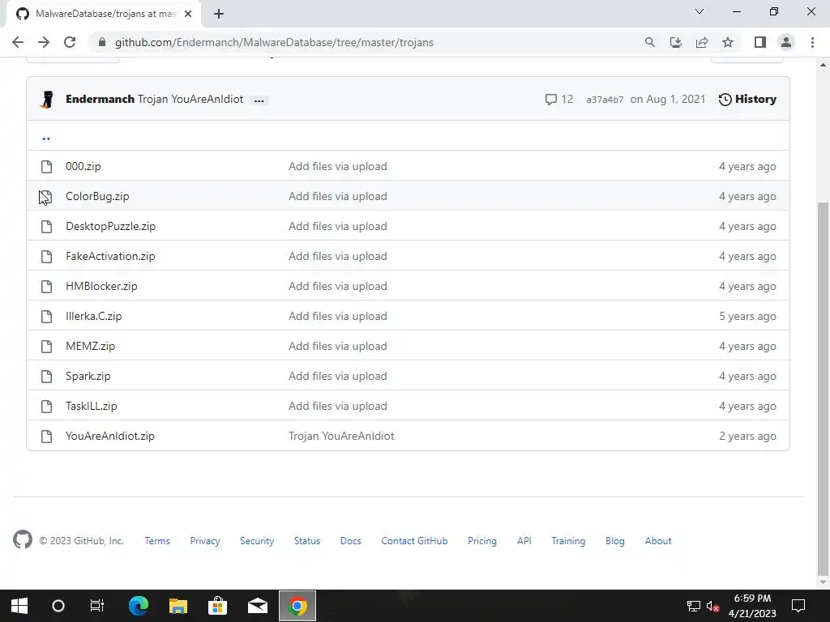Open the Privacy footer link

coord(205,540)
